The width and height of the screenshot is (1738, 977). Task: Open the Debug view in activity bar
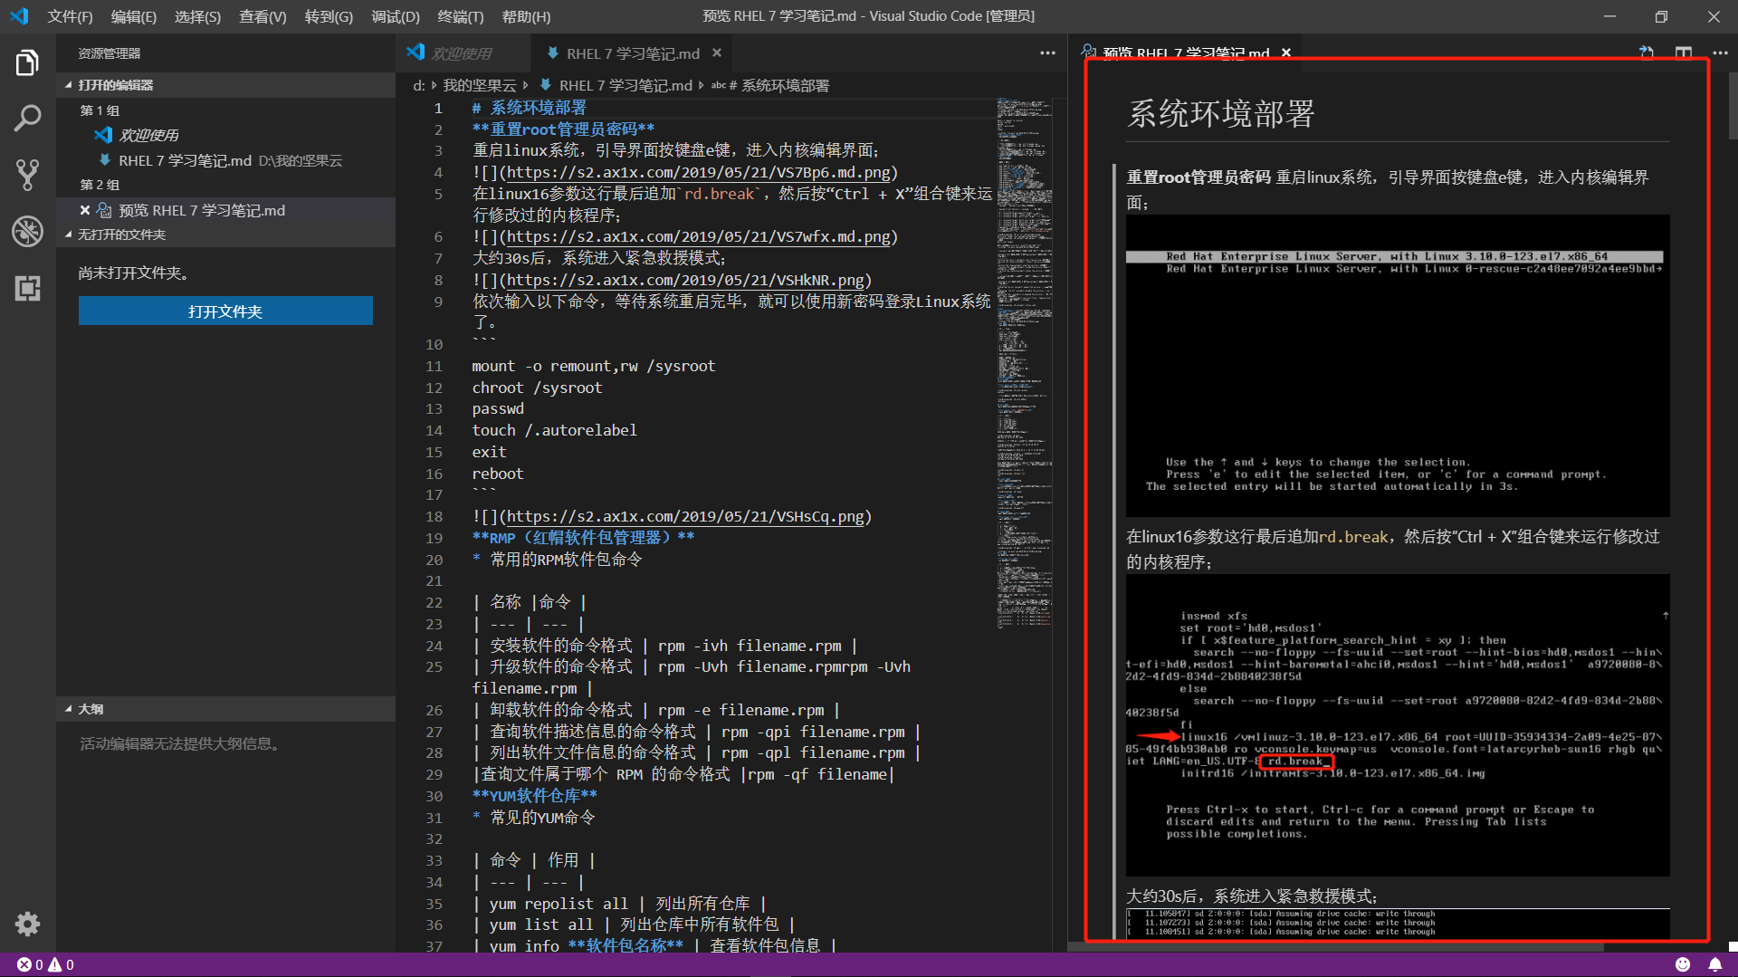pyautogui.click(x=27, y=232)
